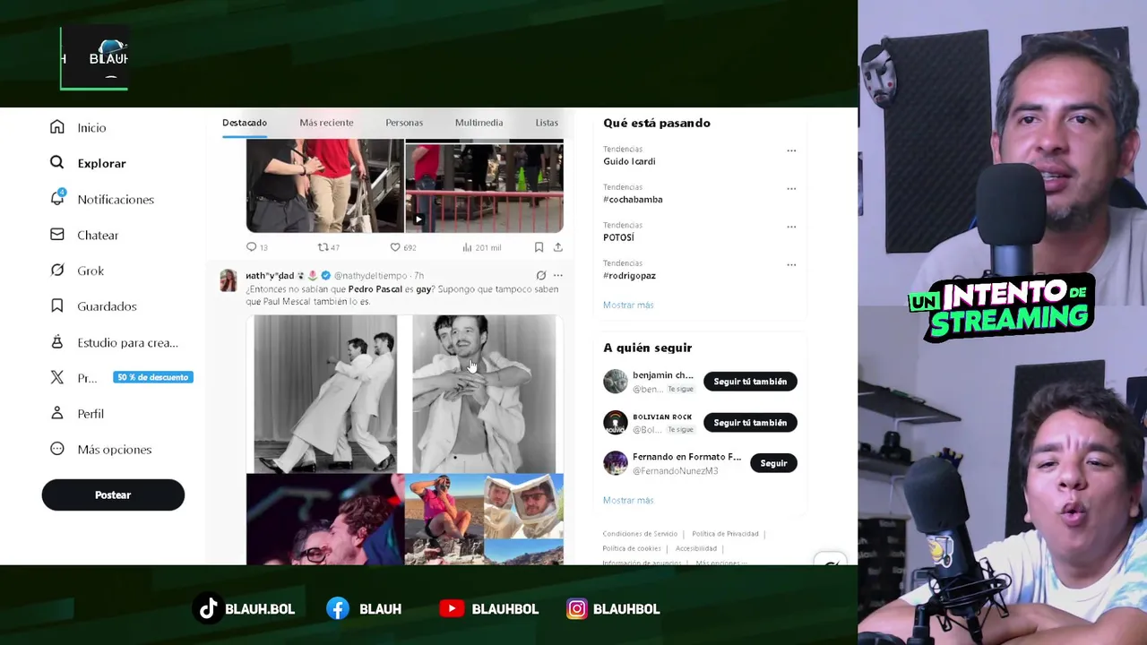Open Accesibilidad footer link
The image size is (1147, 645).
click(x=696, y=548)
